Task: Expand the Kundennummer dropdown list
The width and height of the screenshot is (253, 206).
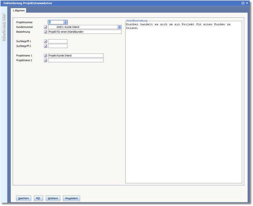Action: [x=120, y=27]
